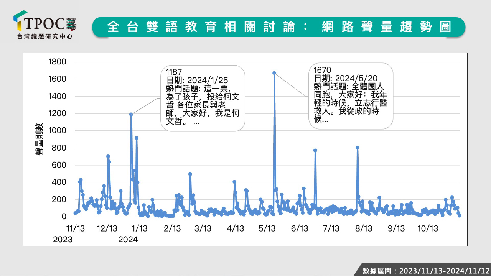The width and height of the screenshot is (491, 276).
Task: Click the peak data point near 700 in December
Action: coord(108,156)
